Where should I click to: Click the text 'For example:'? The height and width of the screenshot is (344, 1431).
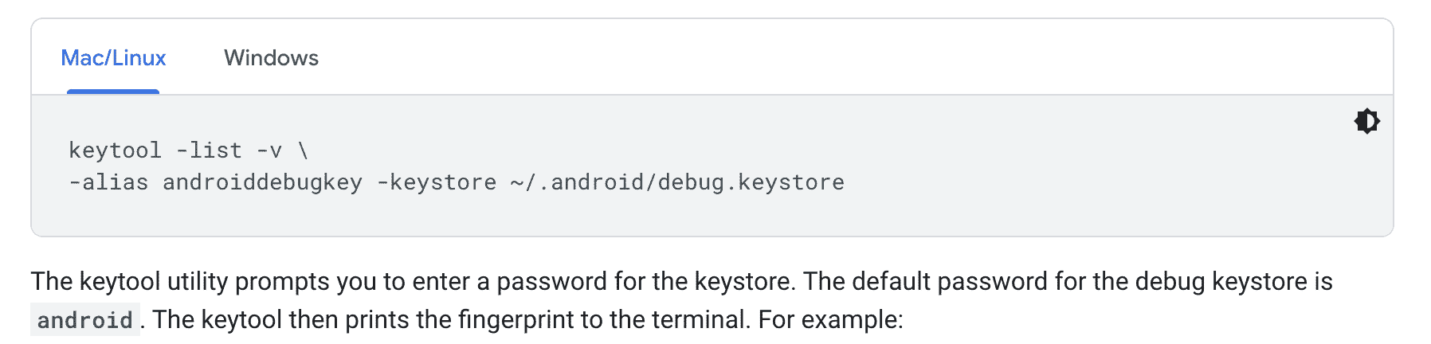(830, 320)
